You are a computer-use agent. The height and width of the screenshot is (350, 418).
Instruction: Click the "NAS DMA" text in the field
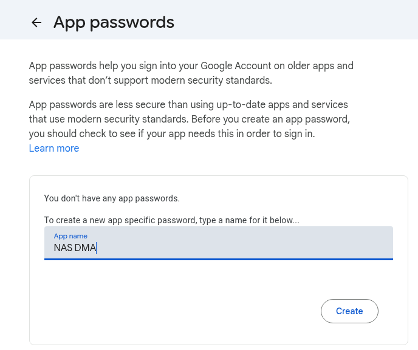75,247
